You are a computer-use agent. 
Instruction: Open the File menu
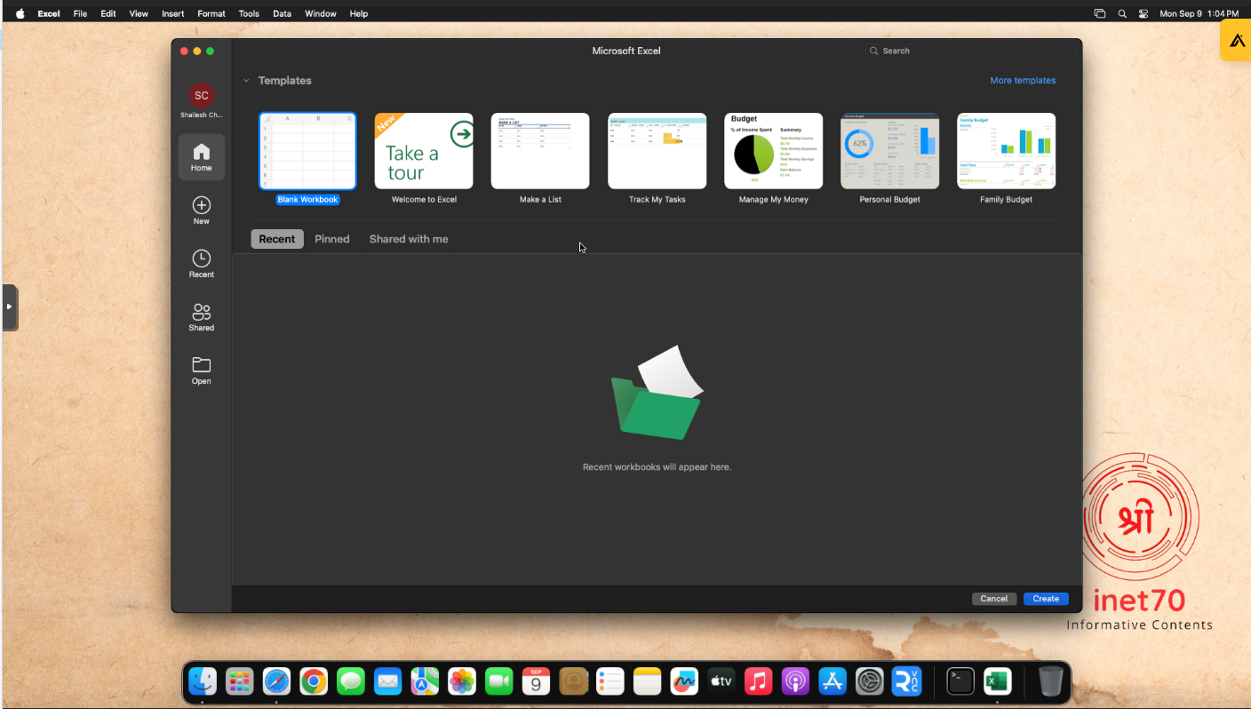tap(80, 13)
